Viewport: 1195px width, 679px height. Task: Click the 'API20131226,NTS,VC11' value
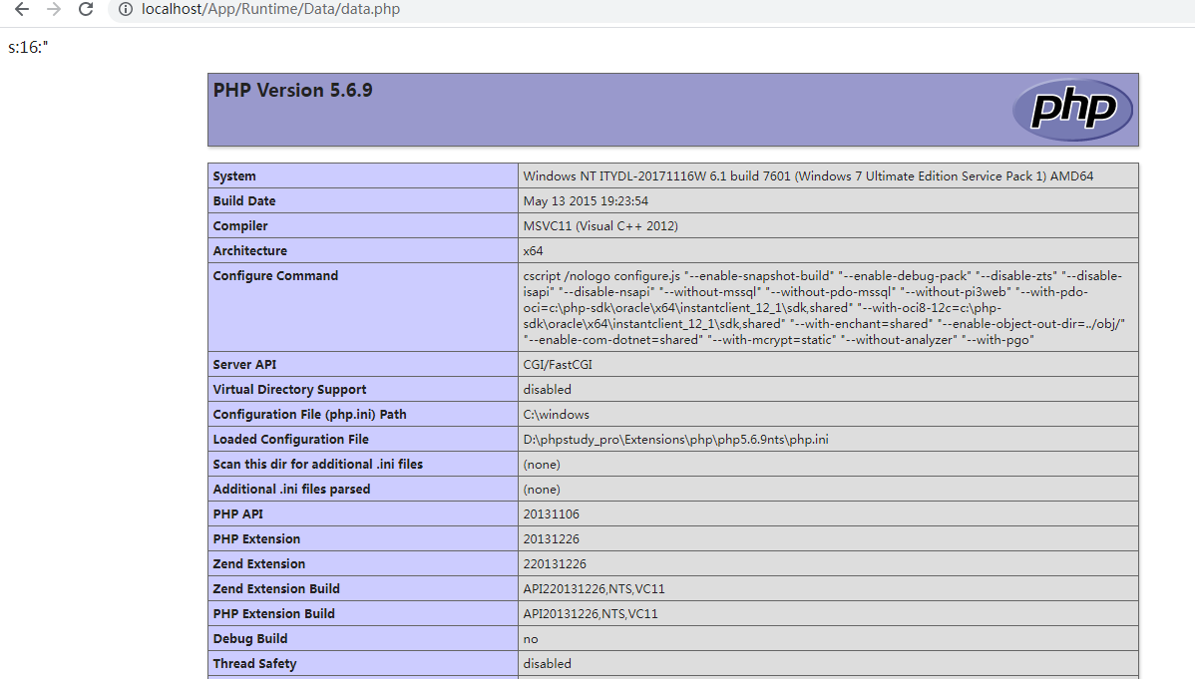tap(590, 613)
